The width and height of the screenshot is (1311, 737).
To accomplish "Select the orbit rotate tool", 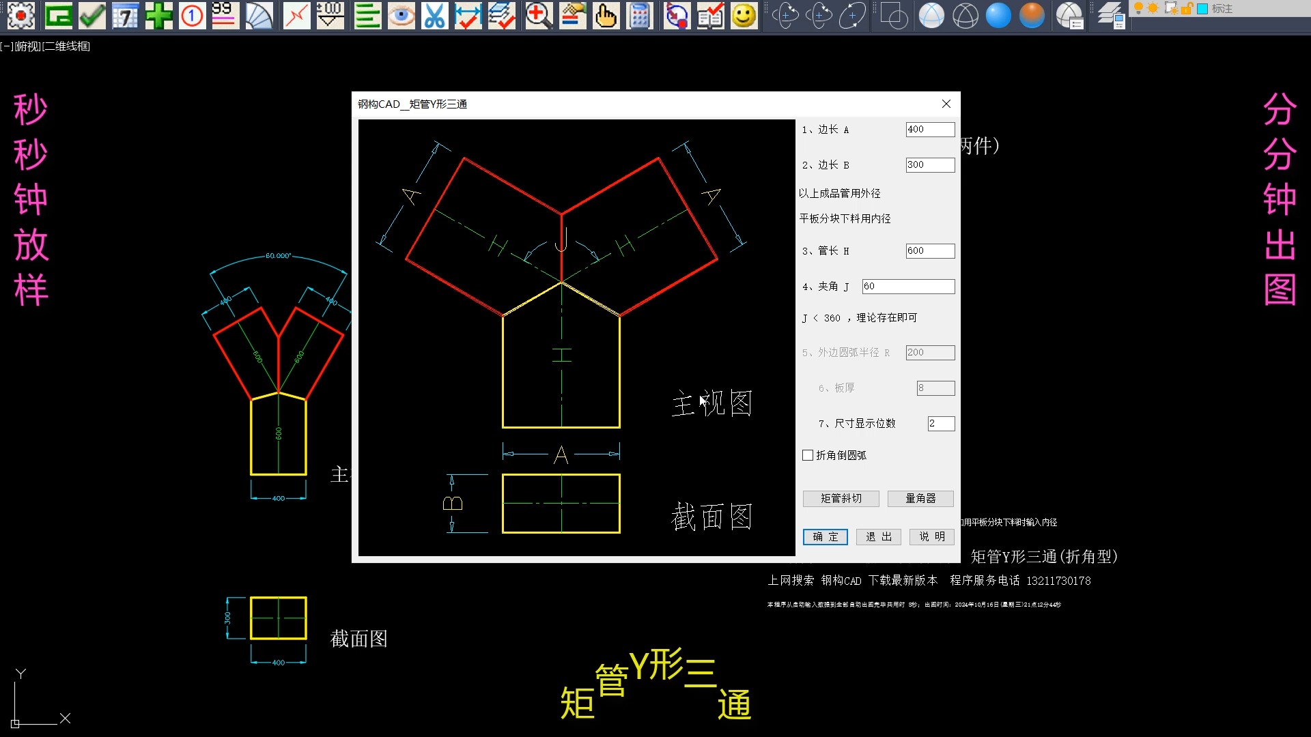I will pyautogui.click(x=785, y=15).
